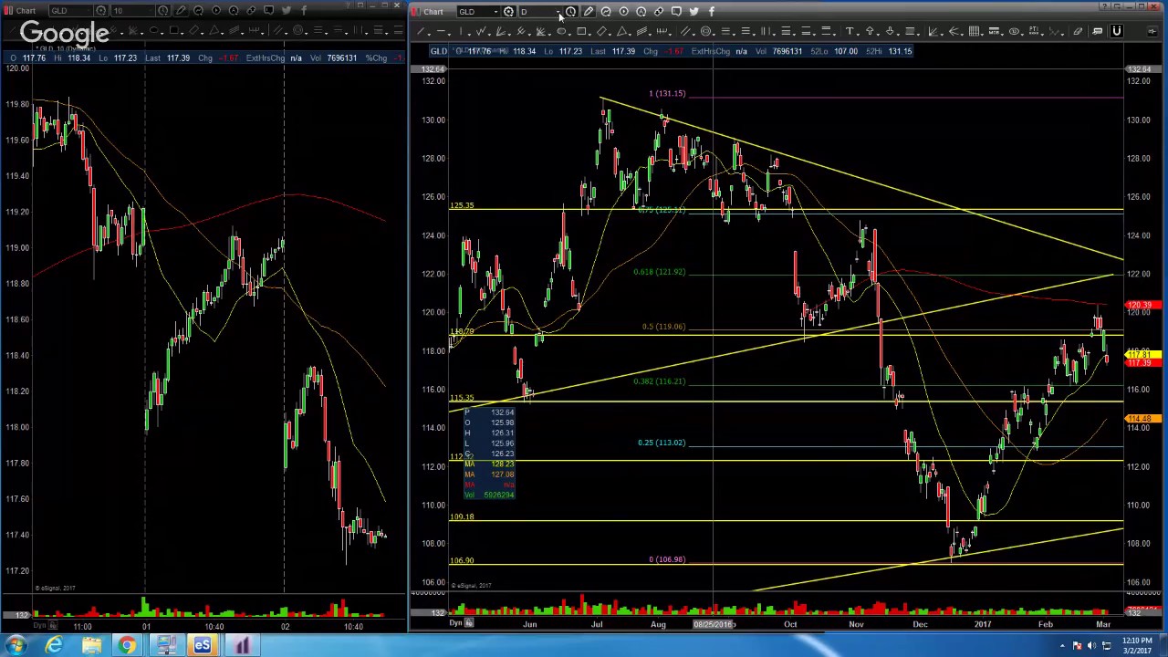Select the right Chart window title tab
Screen dimensions: 1168x657
click(x=433, y=12)
